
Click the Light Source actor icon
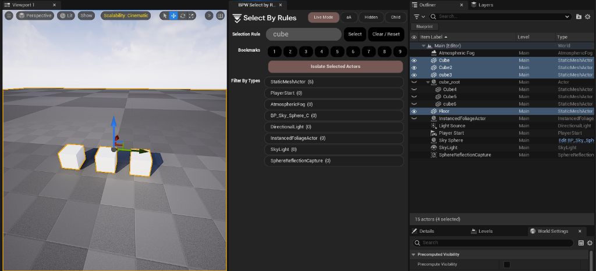pos(433,126)
